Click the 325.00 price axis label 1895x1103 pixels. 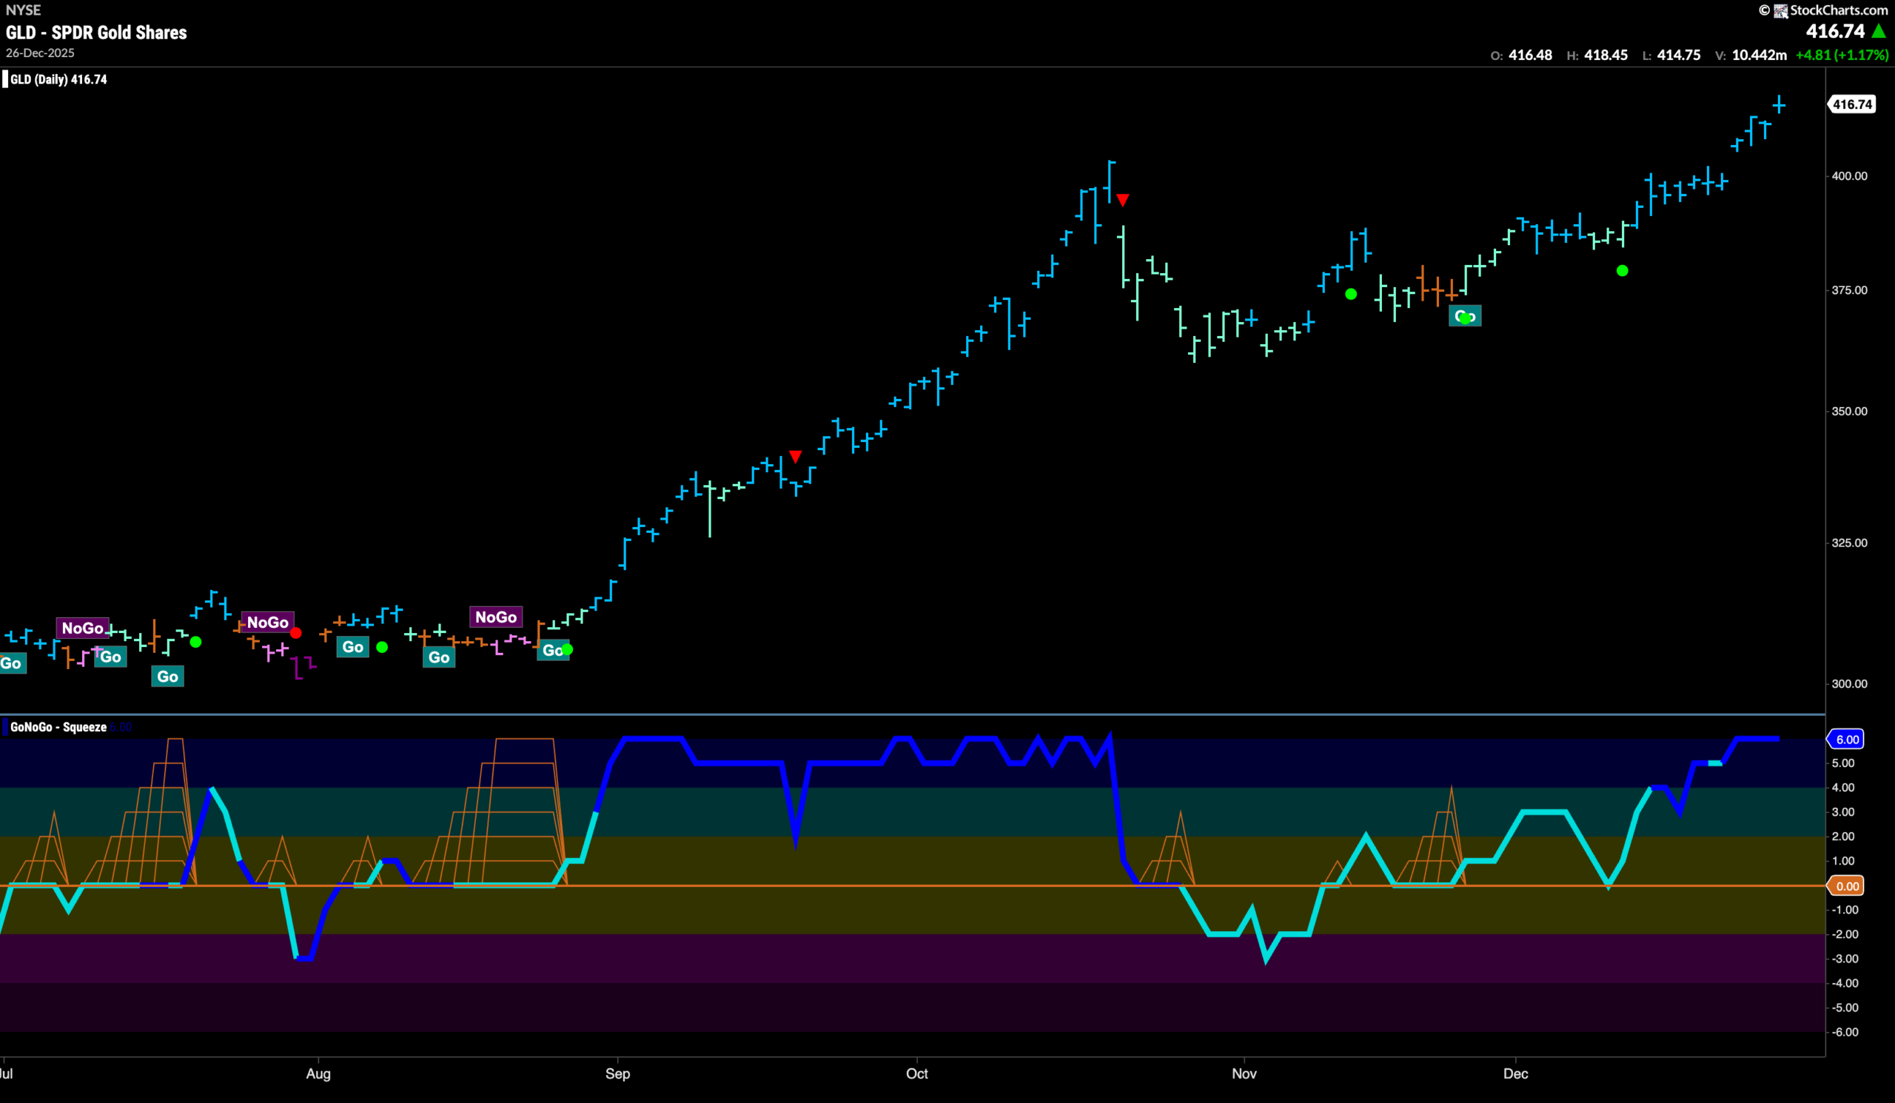1849,543
